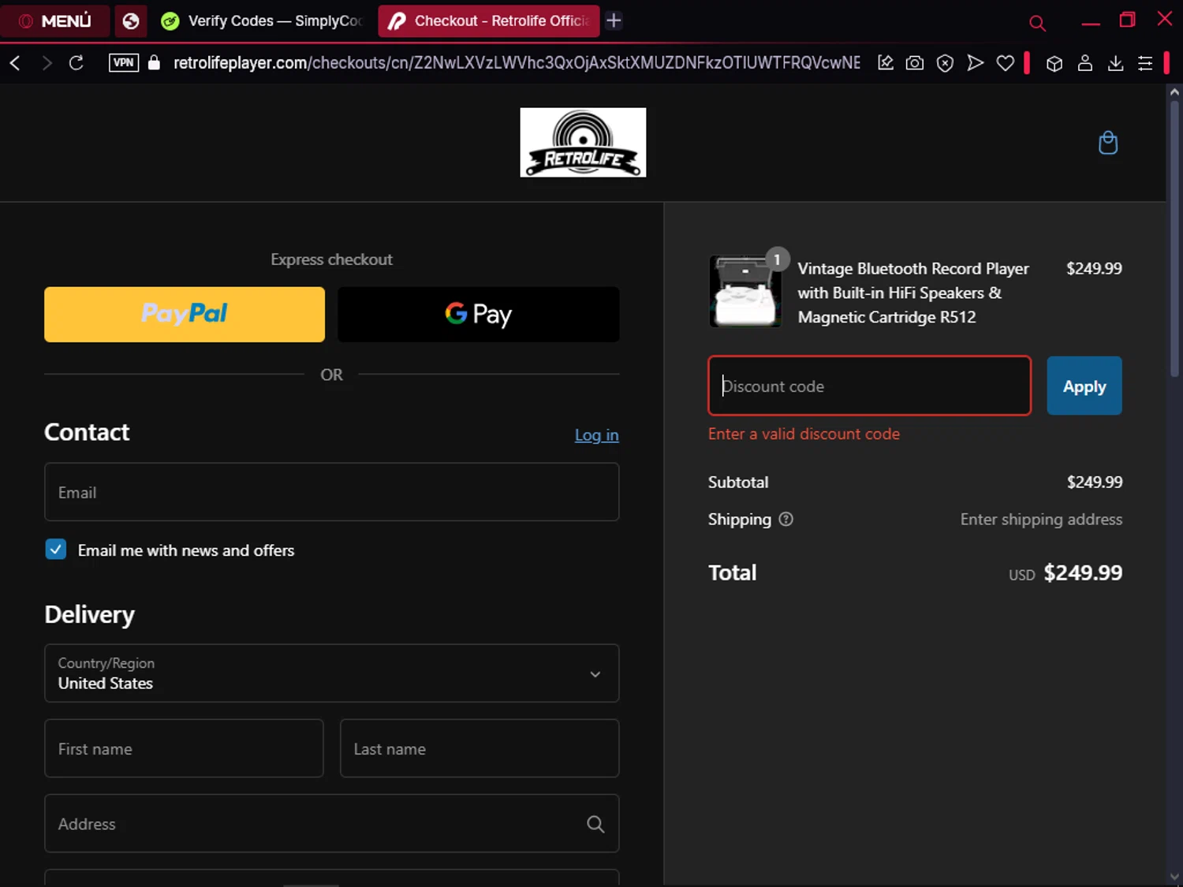Pay with the PayPal button

[x=185, y=315]
